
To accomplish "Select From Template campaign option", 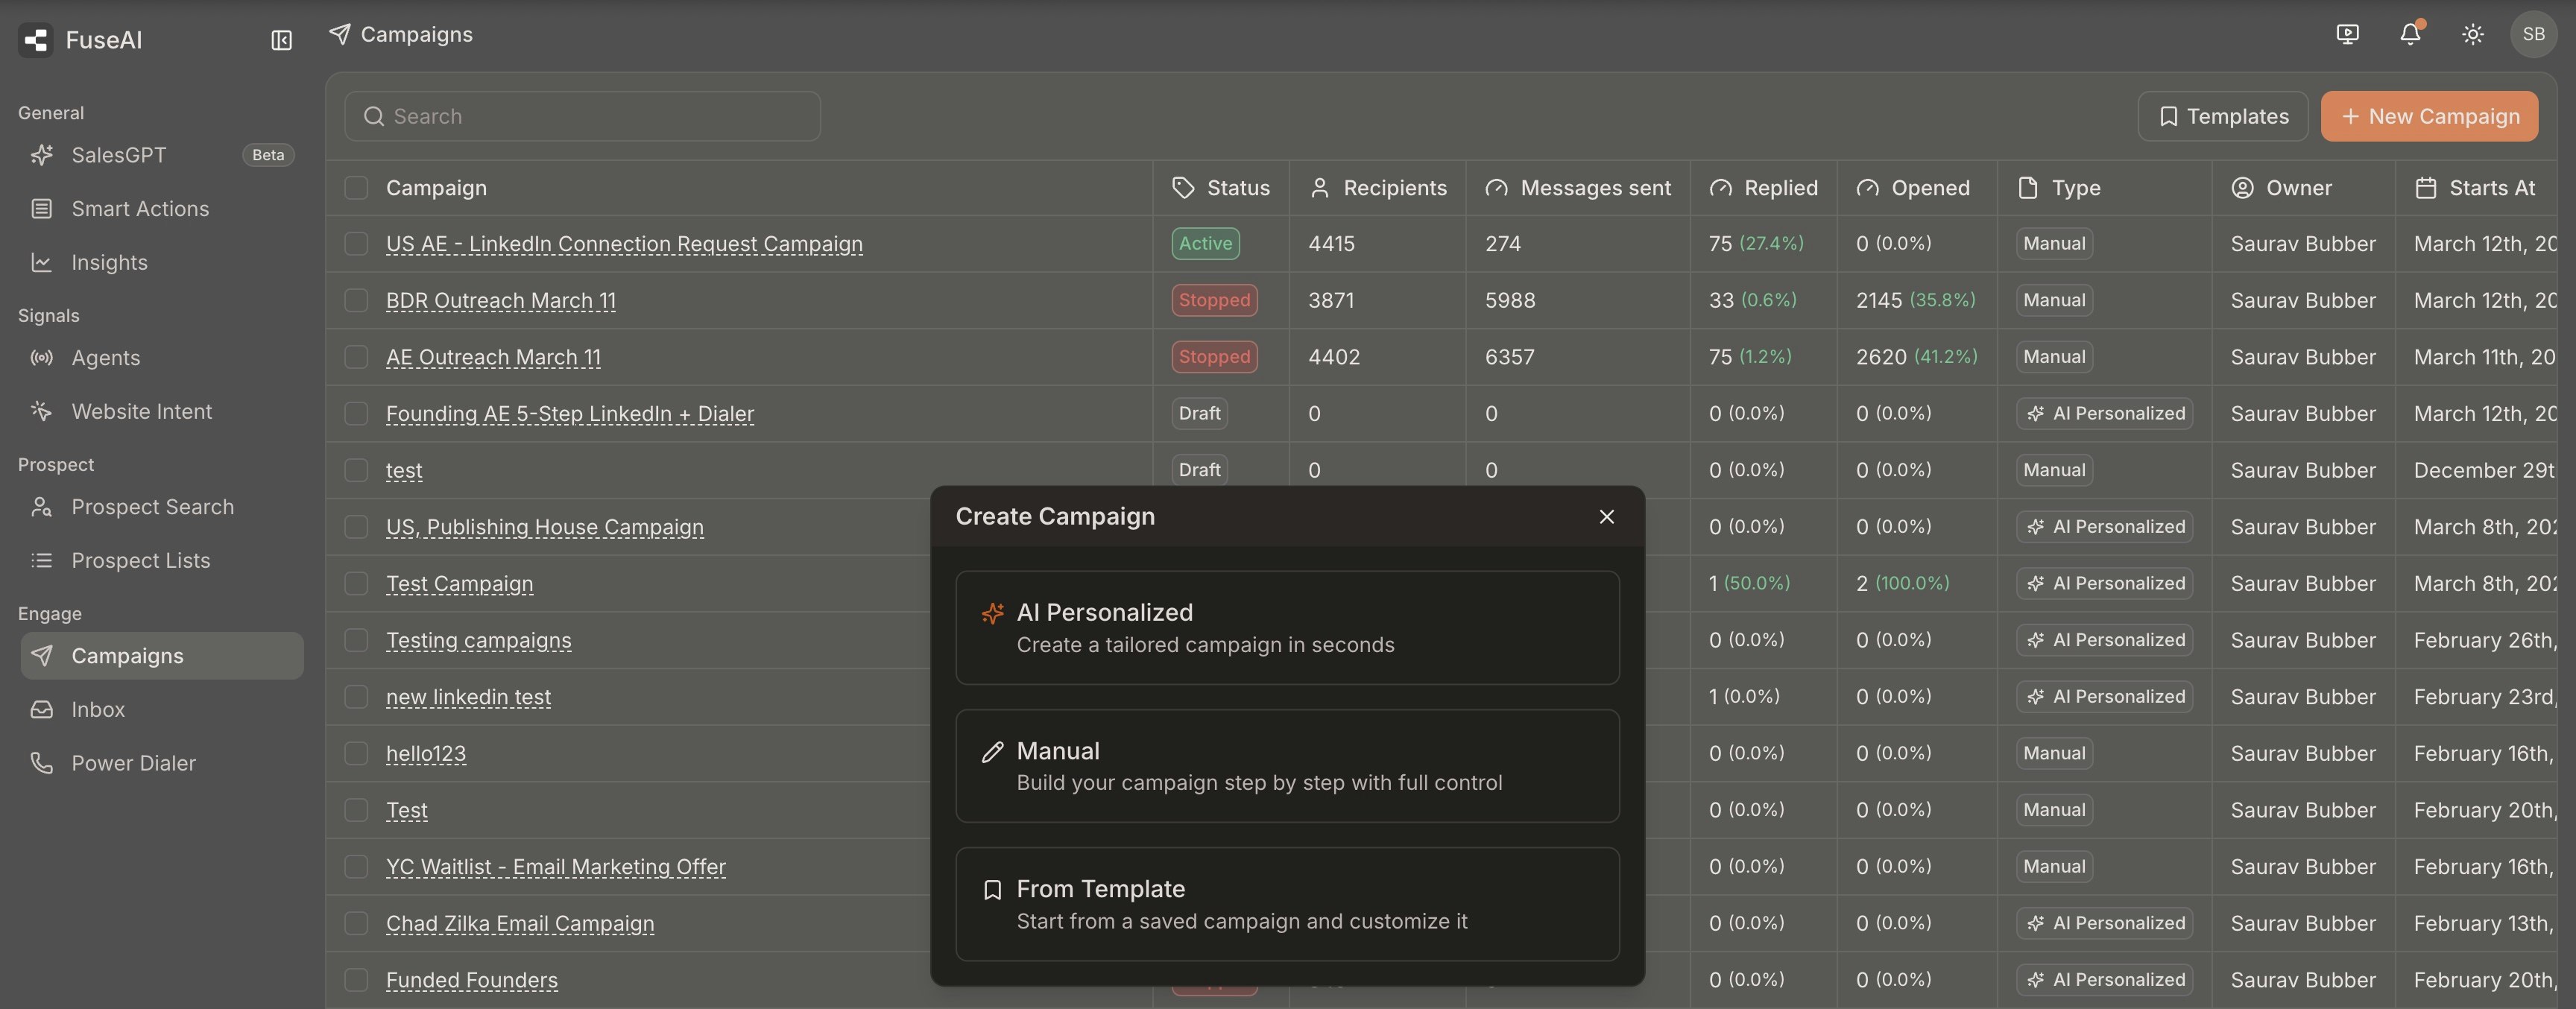I will pos(1286,904).
